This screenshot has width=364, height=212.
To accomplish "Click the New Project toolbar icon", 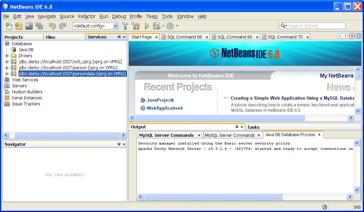I will coord(19,26).
